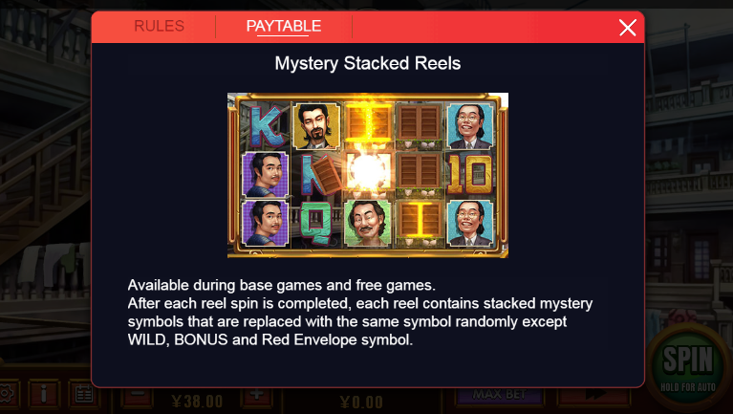Screen dimensions: 733x414
Task: Increase bet with the plus button
Action: coord(256,396)
